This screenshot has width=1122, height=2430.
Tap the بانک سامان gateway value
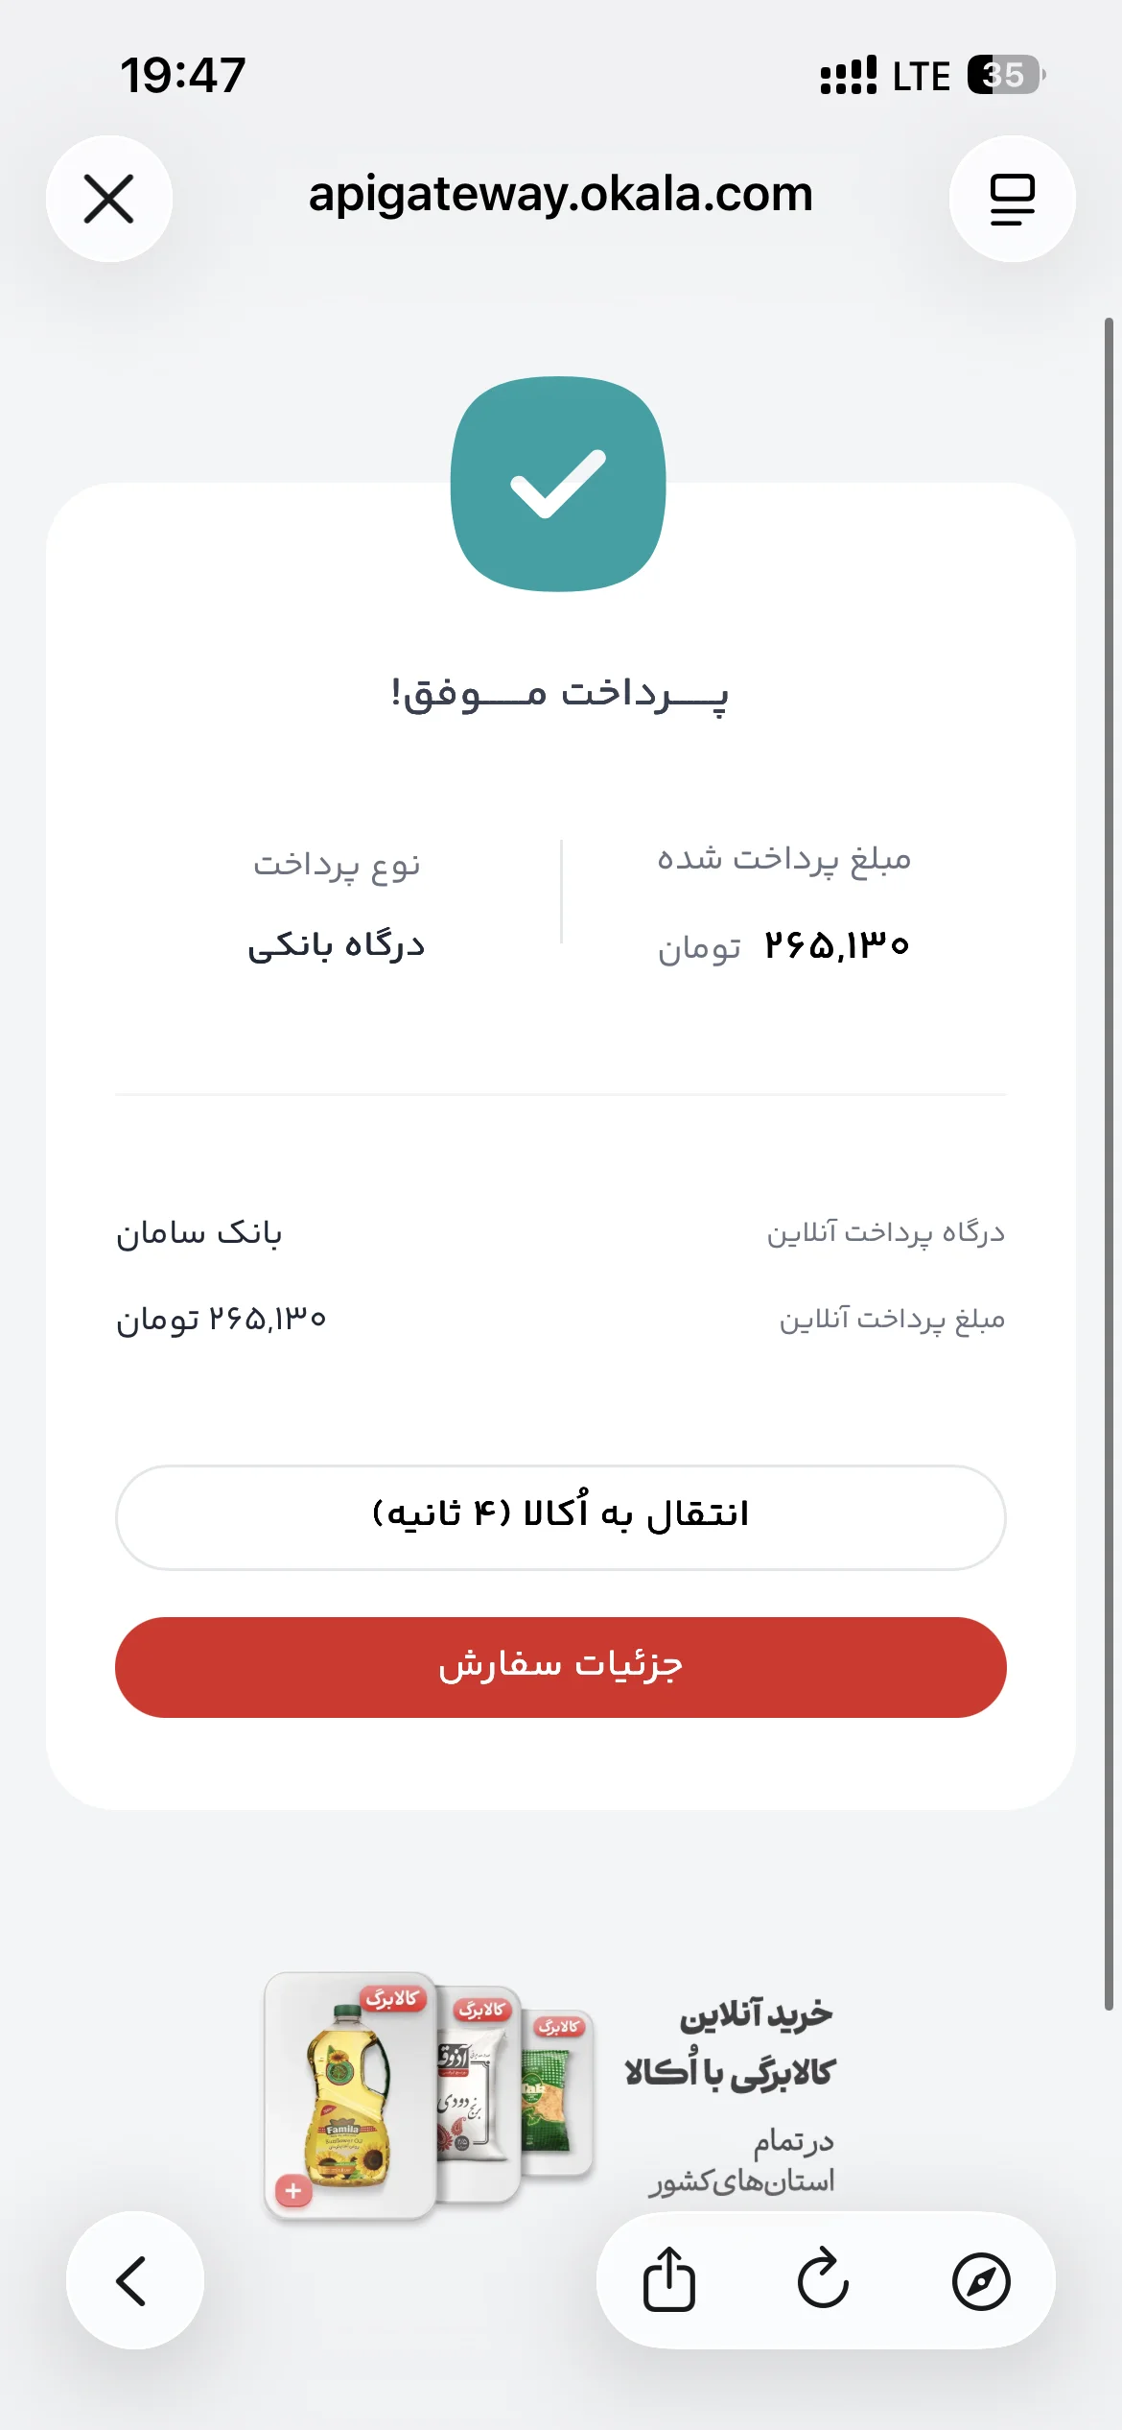coord(199,1233)
